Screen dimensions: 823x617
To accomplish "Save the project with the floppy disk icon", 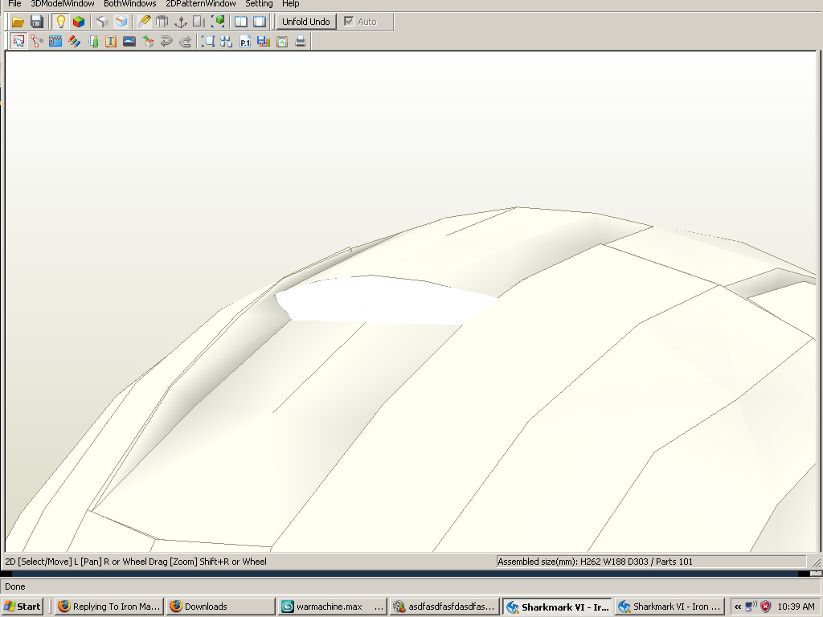I will coord(37,22).
